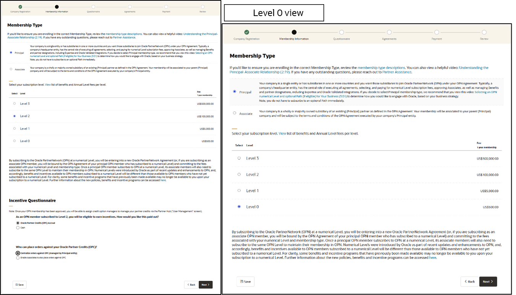Click the US$100,000.00 fee in the left panel
This screenshot has height=295, width=516.
pos(205,116)
